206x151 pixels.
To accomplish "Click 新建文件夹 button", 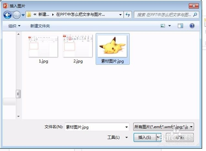I will coord(40,26).
